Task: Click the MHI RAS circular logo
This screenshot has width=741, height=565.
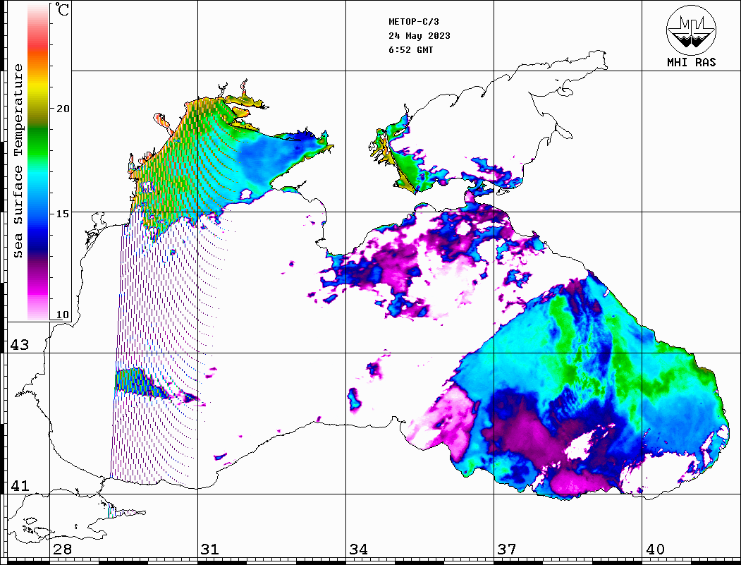Action: pos(691,30)
